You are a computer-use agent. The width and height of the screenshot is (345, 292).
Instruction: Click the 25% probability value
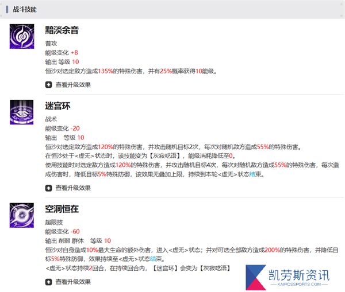tap(166, 71)
